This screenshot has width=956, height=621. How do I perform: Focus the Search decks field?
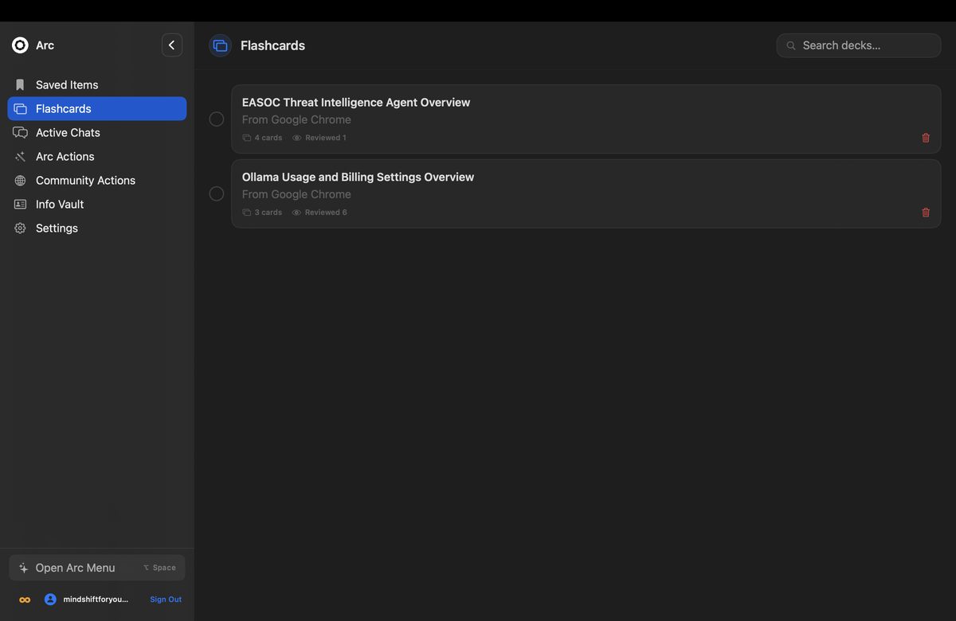click(x=859, y=45)
